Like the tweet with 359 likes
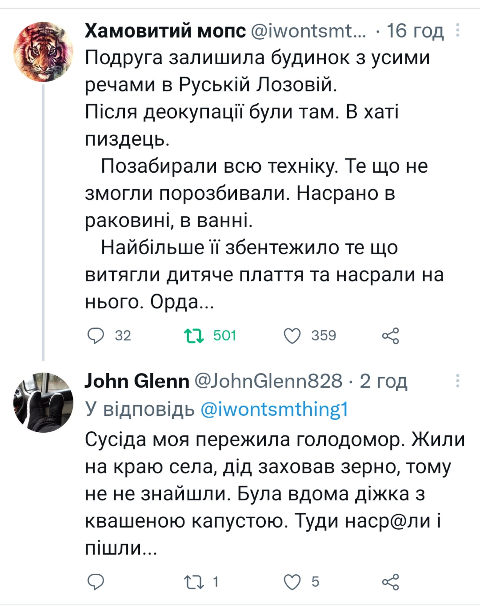The image size is (480, 606). (292, 336)
